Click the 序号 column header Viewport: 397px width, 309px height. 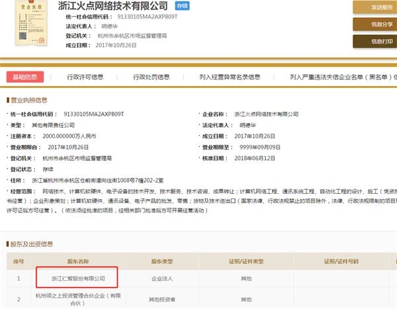[x=19, y=261]
